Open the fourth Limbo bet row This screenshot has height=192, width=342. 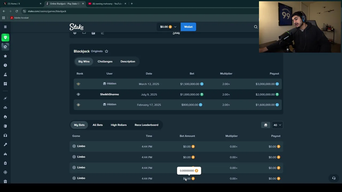(x=176, y=178)
